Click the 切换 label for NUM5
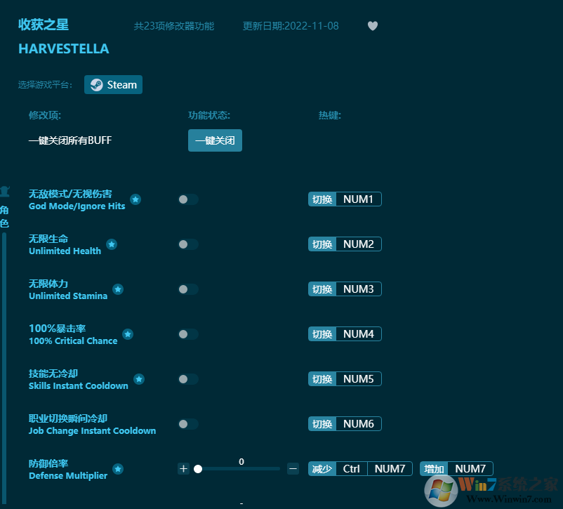 (322, 378)
